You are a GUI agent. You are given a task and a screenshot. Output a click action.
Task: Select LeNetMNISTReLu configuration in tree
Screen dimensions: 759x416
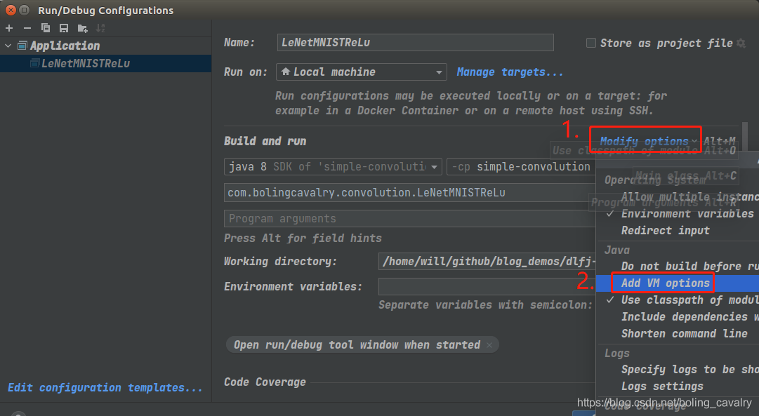[86, 63]
